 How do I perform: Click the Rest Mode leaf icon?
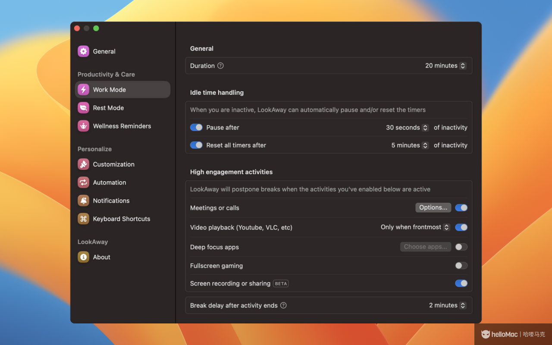click(x=83, y=108)
